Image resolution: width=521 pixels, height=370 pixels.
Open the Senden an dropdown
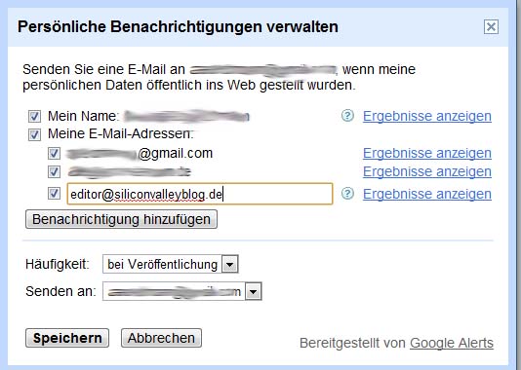[x=182, y=291]
